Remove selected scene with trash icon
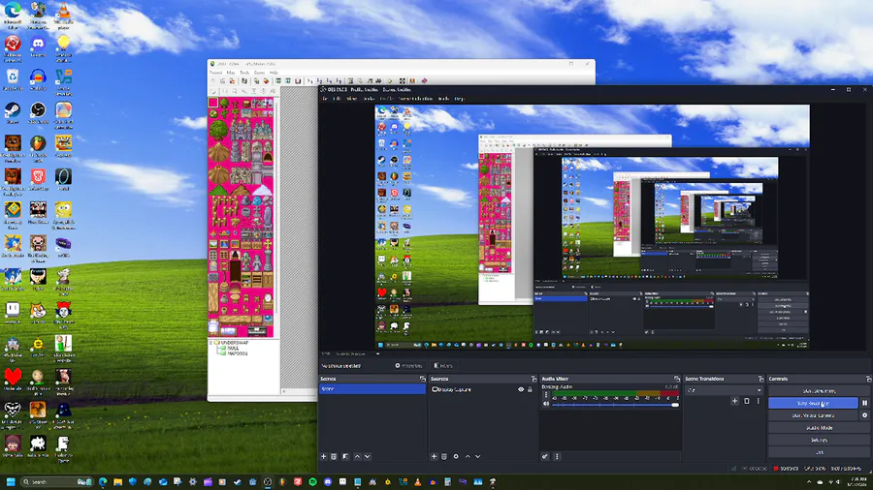This screenshot has height=490, width=873. pyautogui.click(x=334, y=456)
